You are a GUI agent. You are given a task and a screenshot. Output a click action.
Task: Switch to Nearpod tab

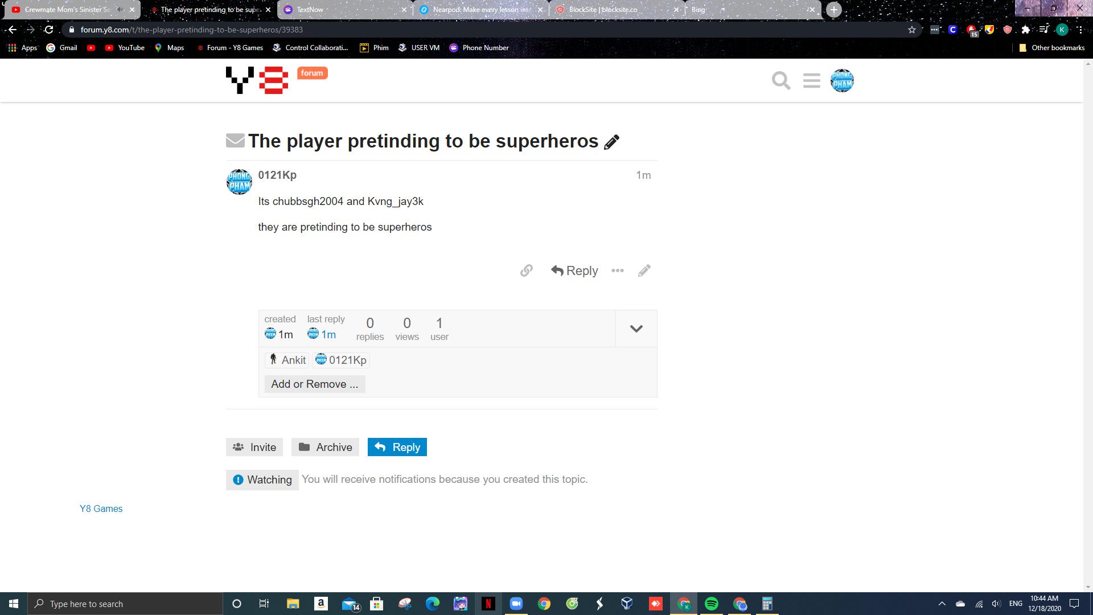[x=480, y=10]
